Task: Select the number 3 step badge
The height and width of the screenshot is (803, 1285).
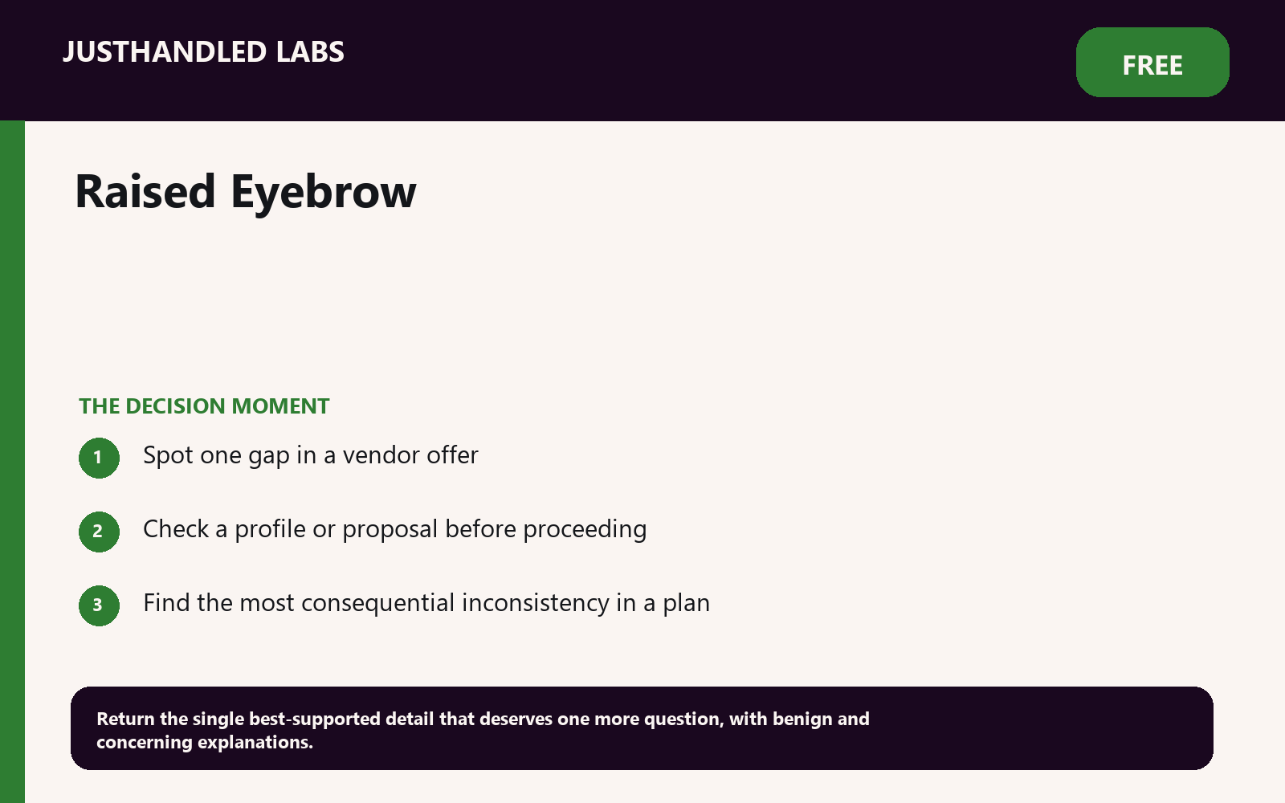Action: tap(99, 605)
